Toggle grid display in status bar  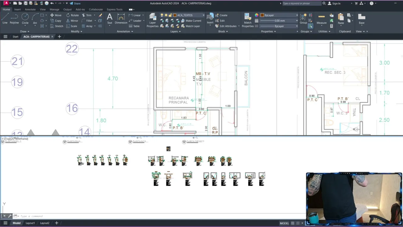pyautogui.click(x=293, y=223)
